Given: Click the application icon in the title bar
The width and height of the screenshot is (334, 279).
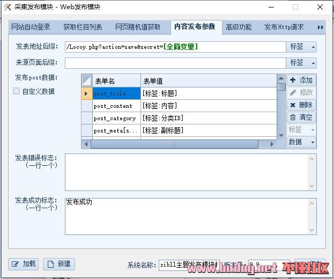Looking at the screenshot, I should (x=8, y=7).
